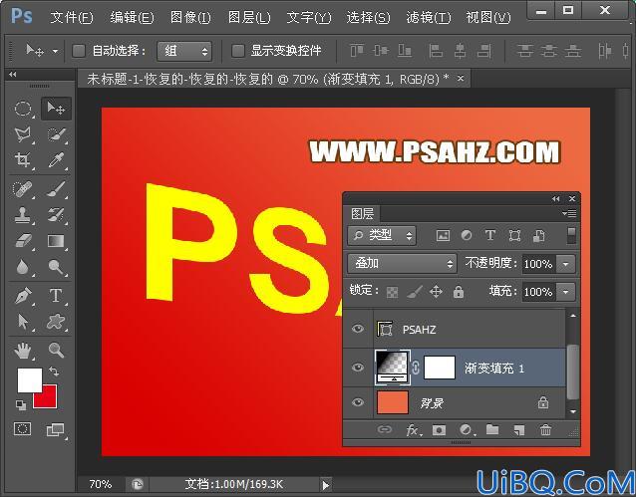Select the Zoom tool
The image size is (636, 497).
tap(56, 351)
